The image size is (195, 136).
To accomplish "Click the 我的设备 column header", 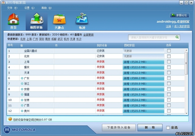I will coord(109,45).
